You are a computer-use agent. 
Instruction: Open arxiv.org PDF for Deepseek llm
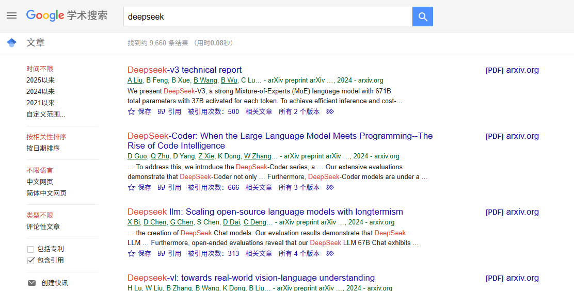click(512, 212)
